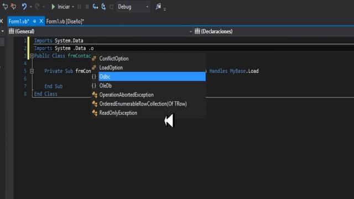
Task: Click the class icon beside OrderedEnumerableRowCollection
Action: tap(95, 104)
